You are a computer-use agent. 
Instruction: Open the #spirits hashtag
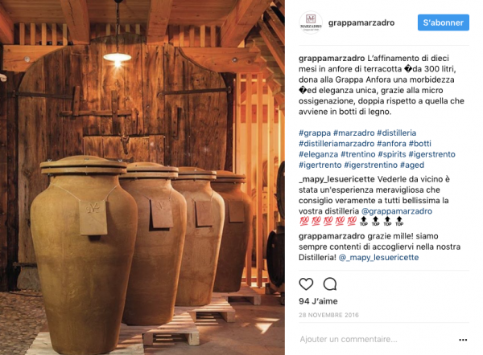392,154
